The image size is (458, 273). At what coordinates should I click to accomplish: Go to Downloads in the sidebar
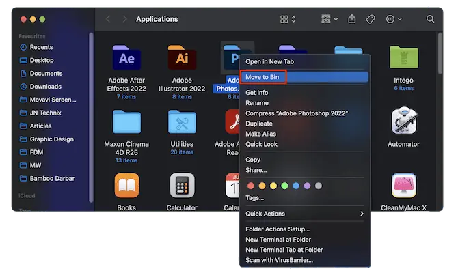(45, 87)
